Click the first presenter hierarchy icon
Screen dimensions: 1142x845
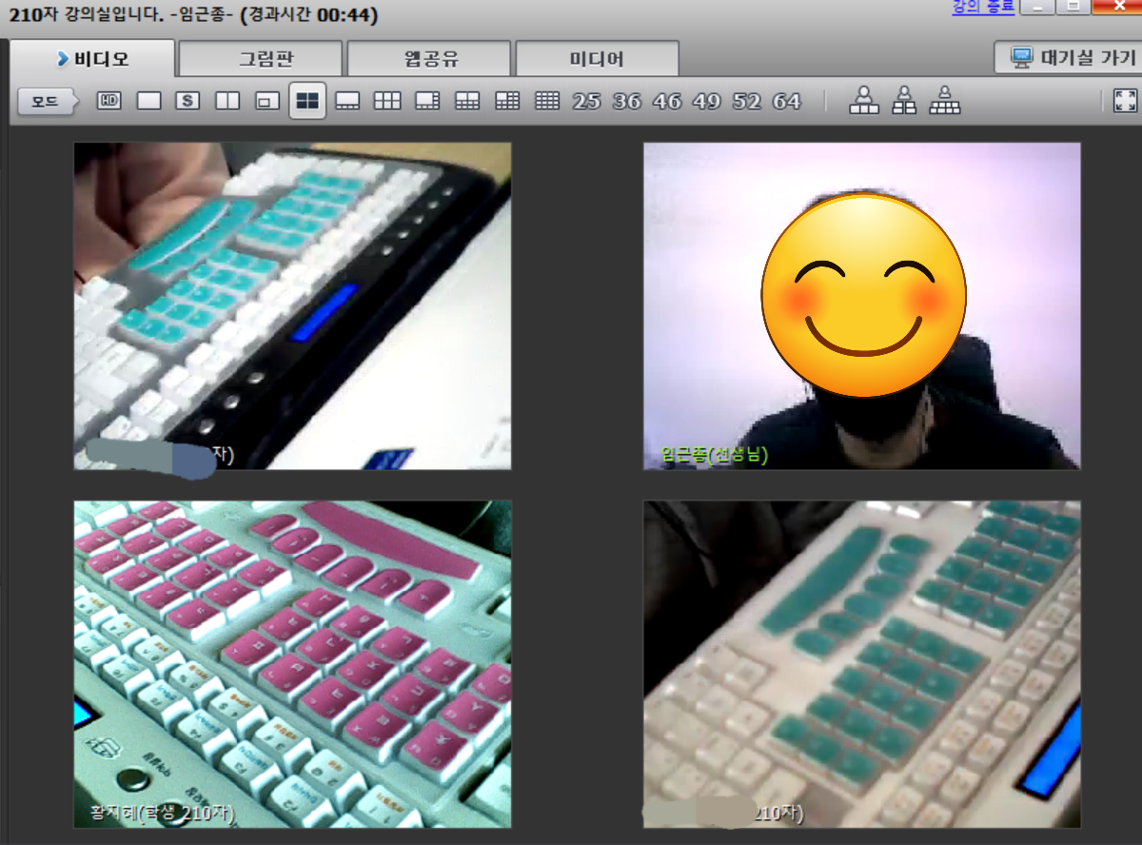[x=864, y=101]
